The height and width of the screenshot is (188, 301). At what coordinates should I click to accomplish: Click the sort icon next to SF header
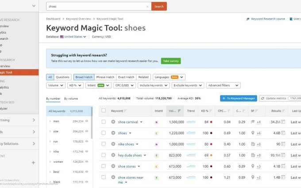(x=256, y=111)
